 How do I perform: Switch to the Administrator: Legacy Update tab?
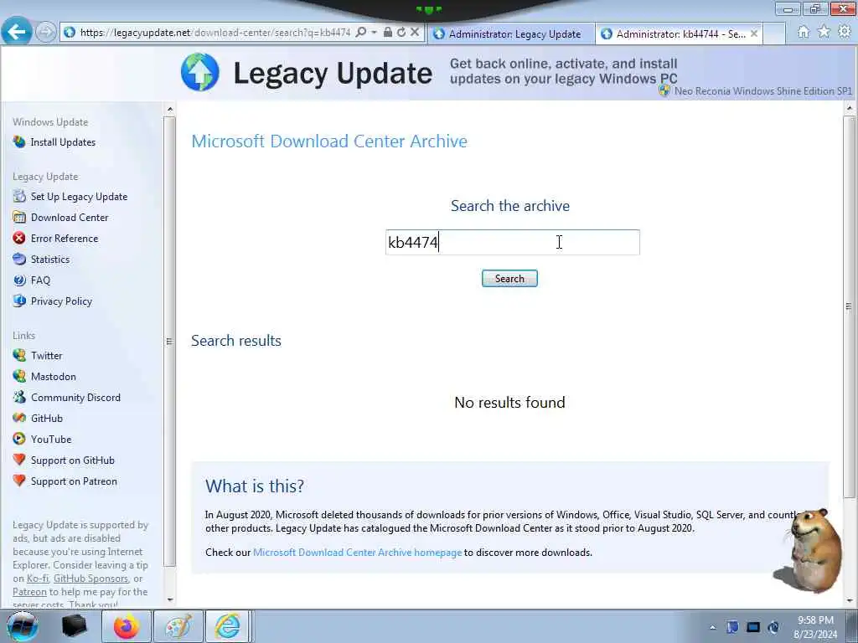coord(510,33)
